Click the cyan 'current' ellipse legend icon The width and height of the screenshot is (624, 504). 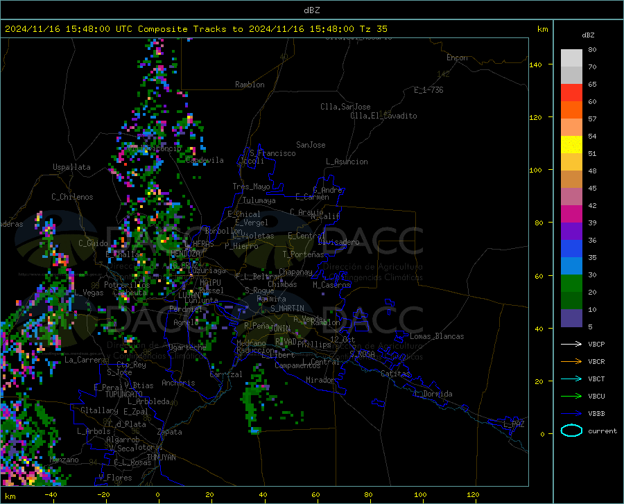pyautogui.click(x=571, y=431)
